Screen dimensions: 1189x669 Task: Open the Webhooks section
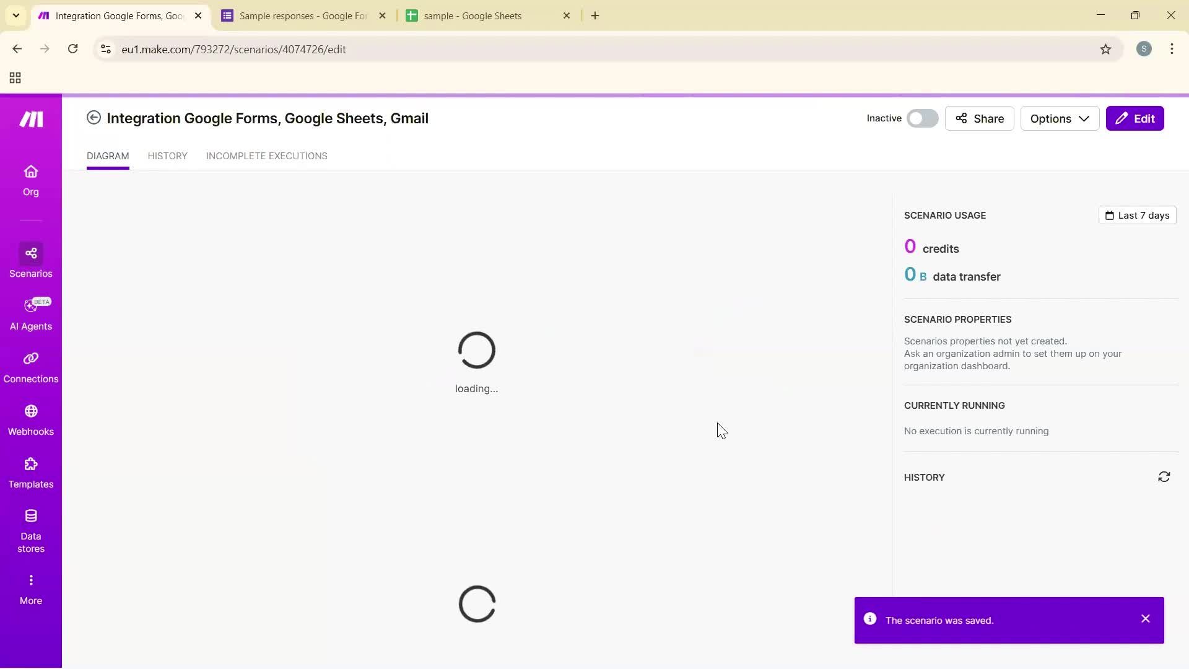pyautogui.click(x=31, y=419)
